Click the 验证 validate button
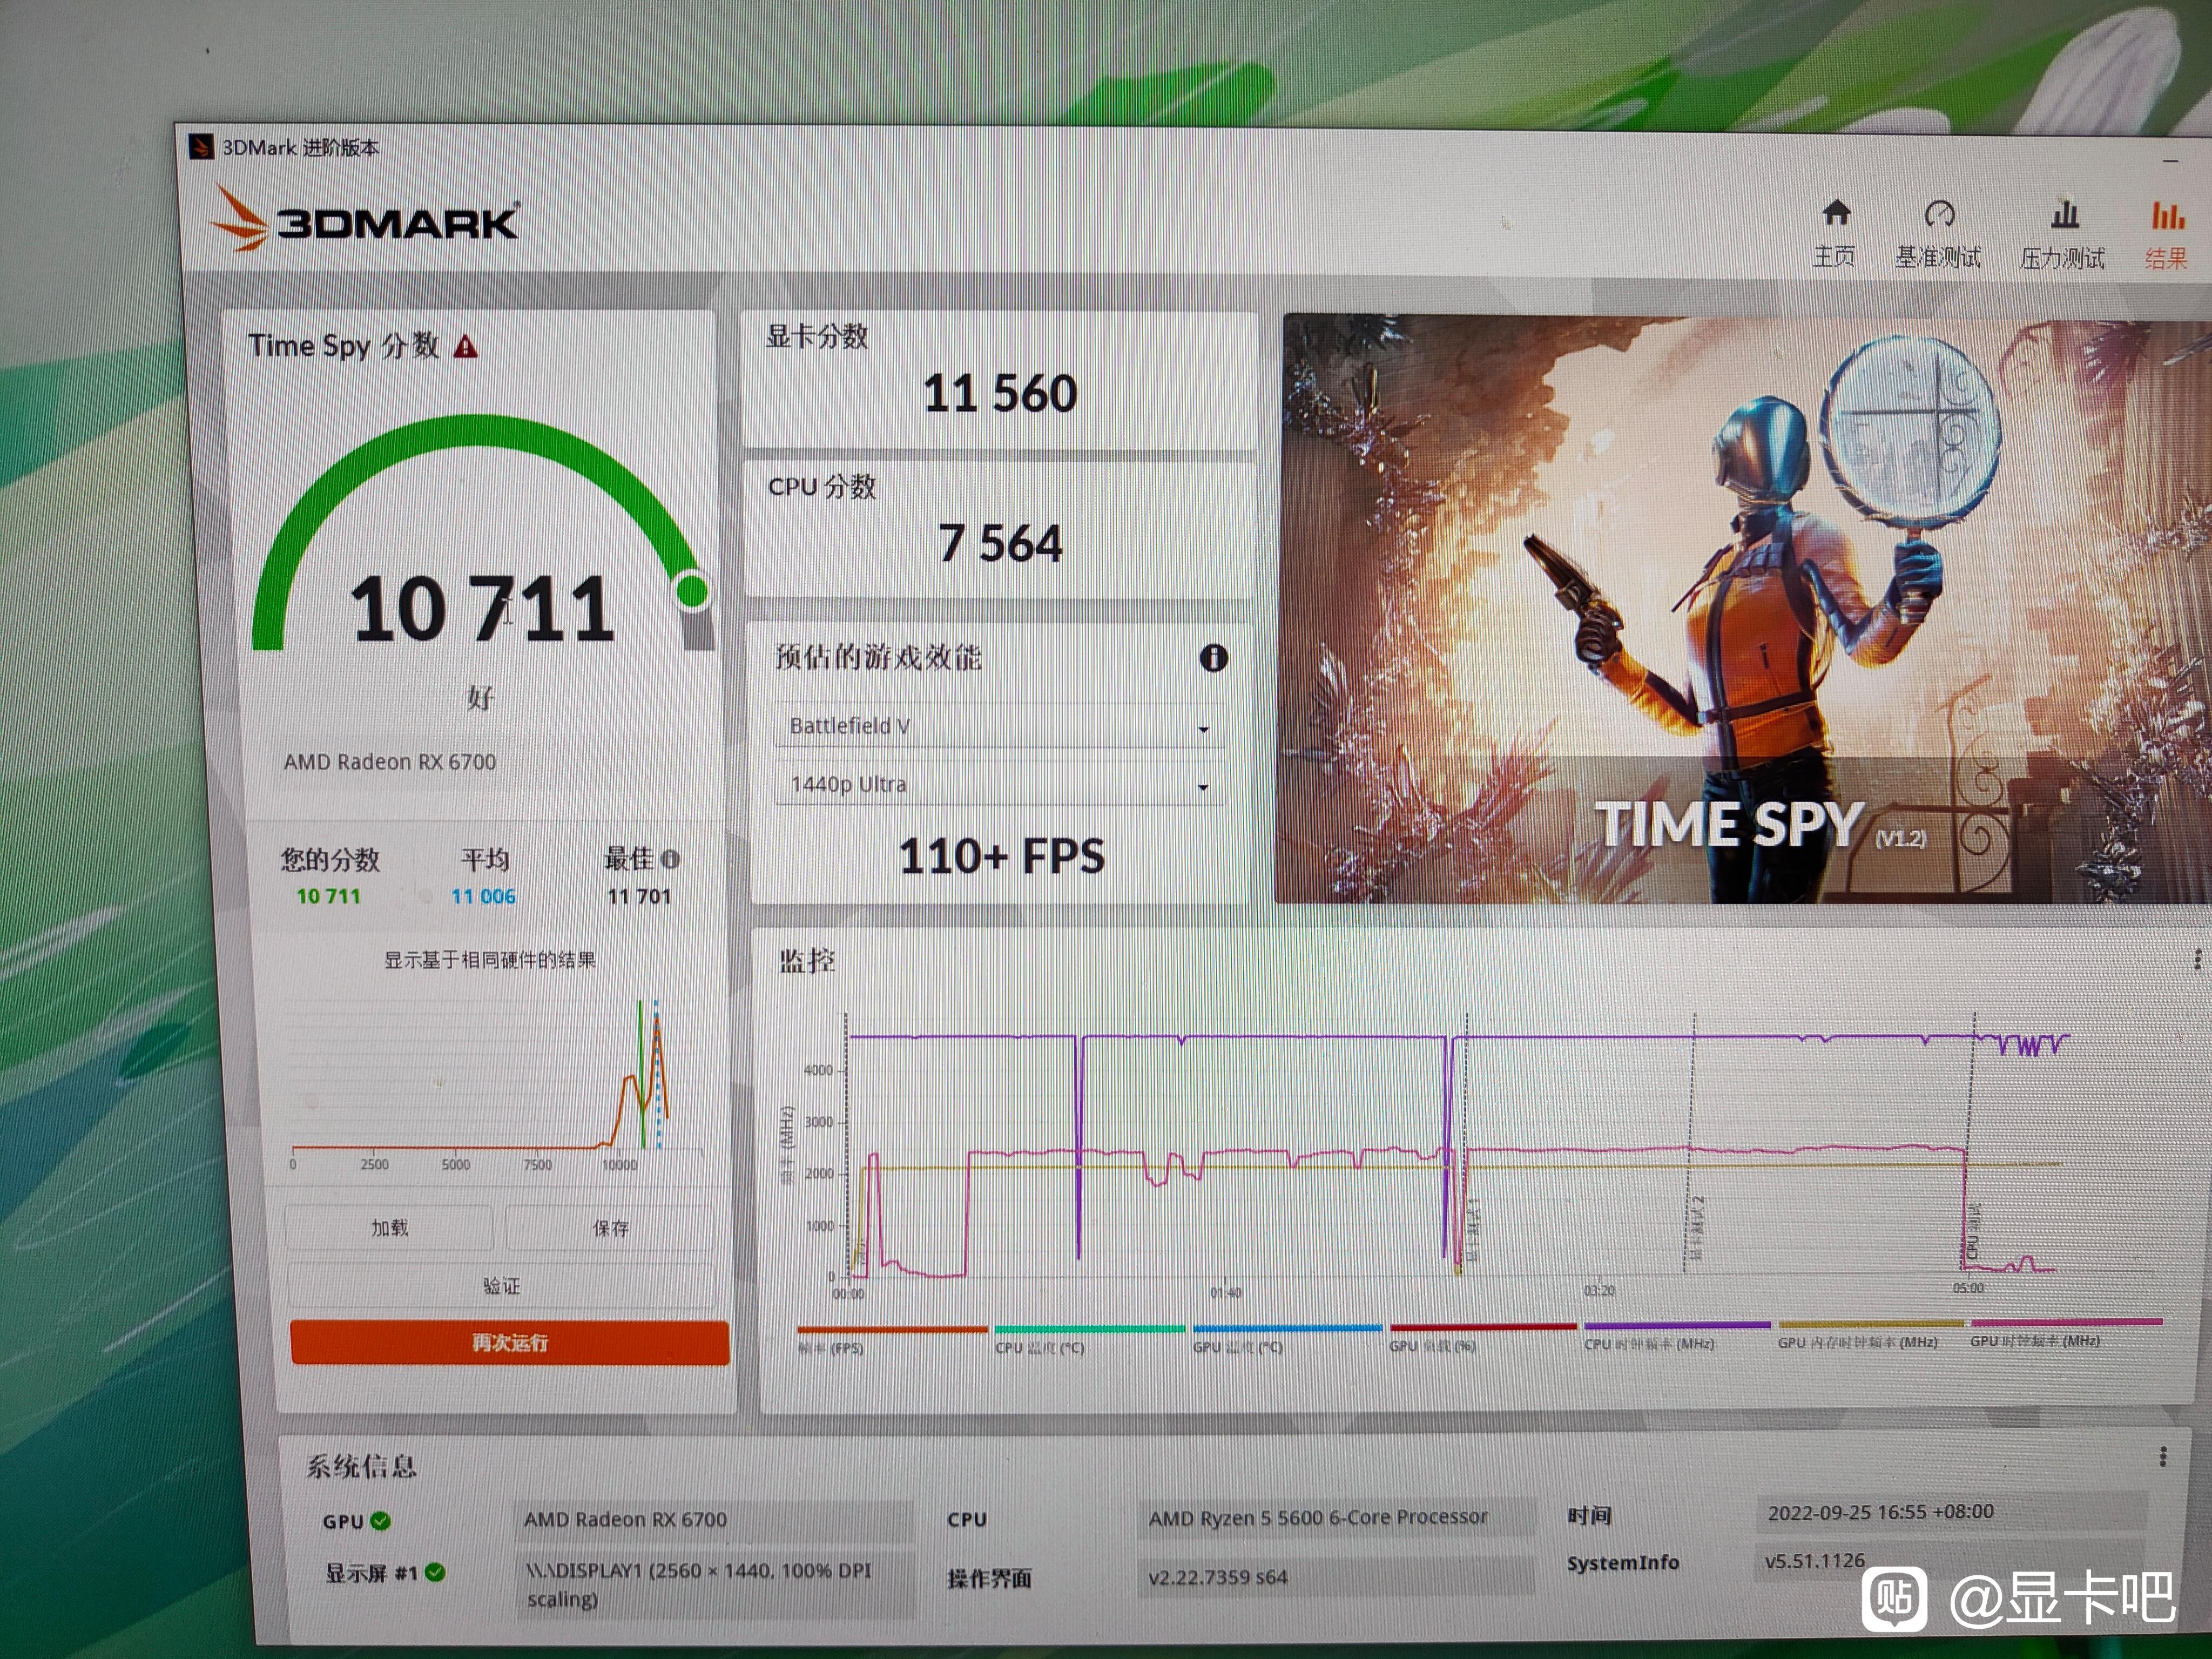Image resolution: width=2212 pixels, height=1659 pixels. pyautogui.click(x=501, y=1286)
